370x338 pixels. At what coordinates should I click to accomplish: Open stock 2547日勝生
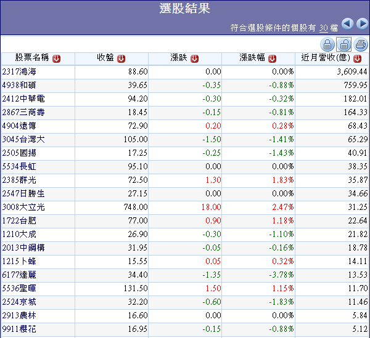[x=23, y=193]
